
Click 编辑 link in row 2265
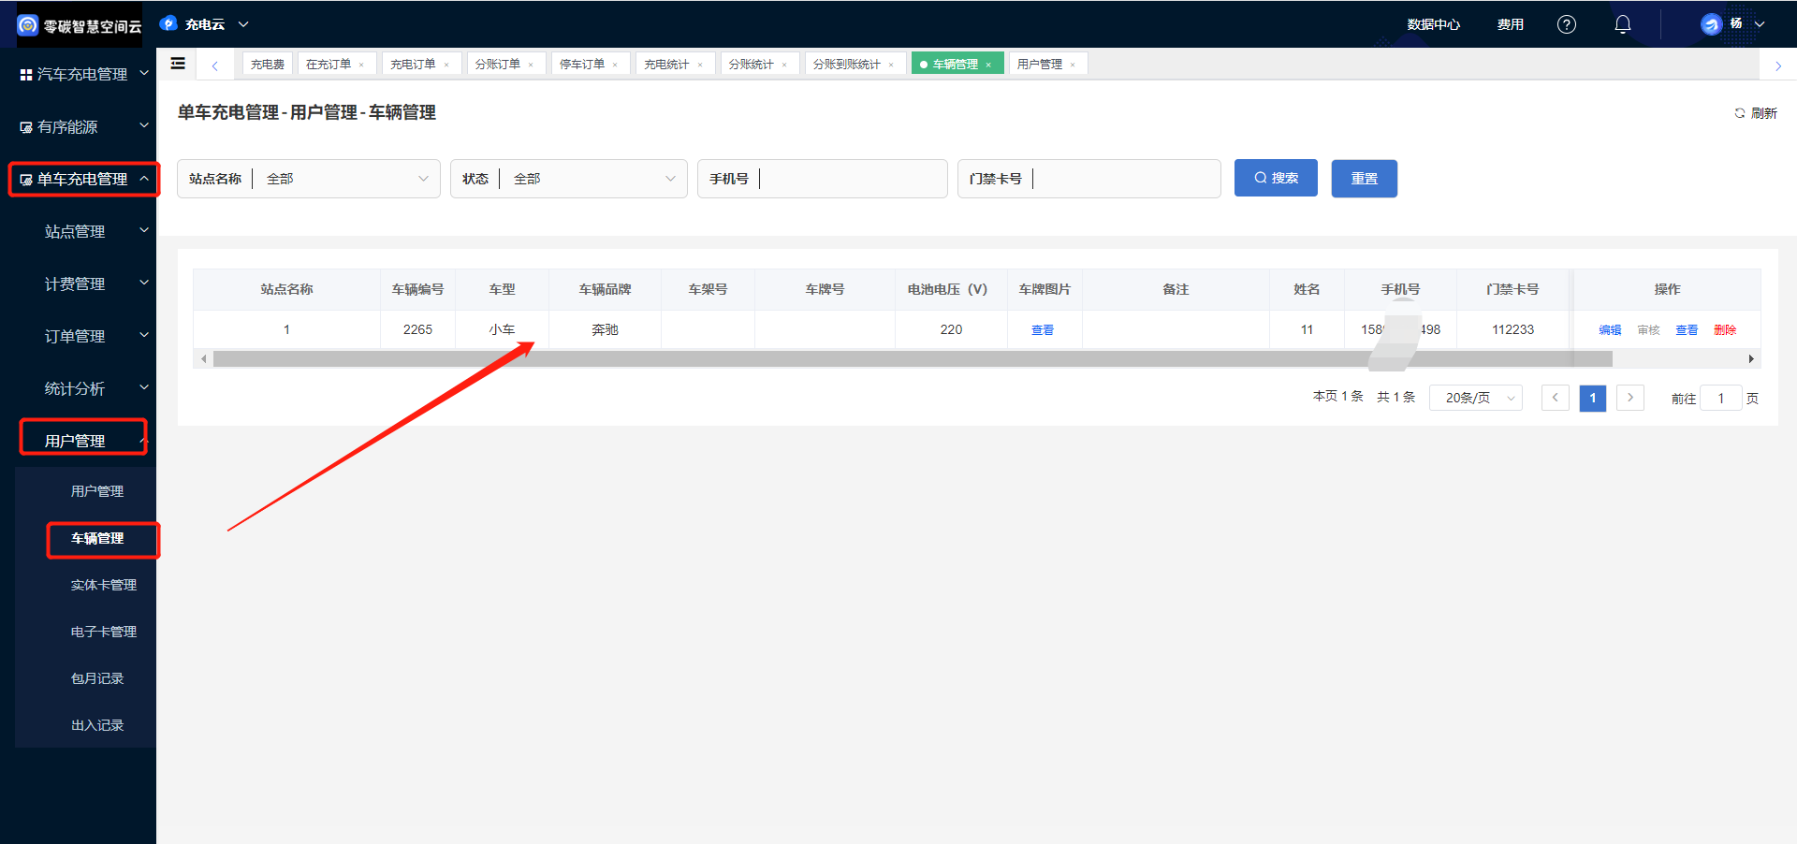click(x=1610, y=330)
